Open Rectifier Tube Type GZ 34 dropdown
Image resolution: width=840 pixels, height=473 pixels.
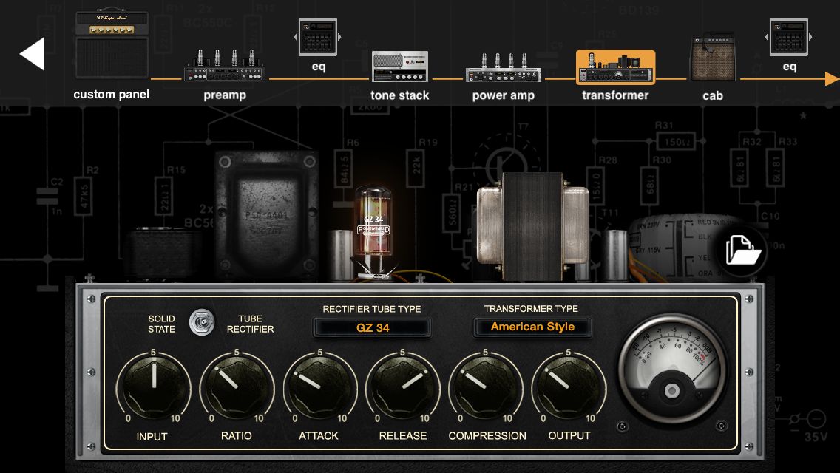click(372, 327)
